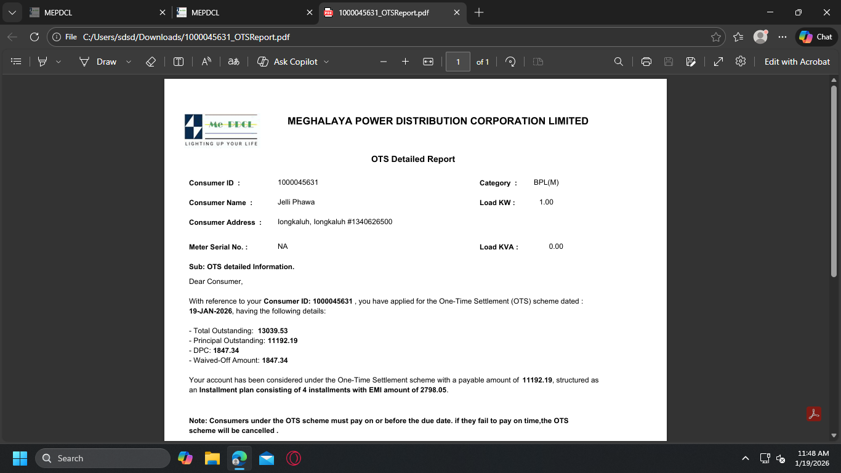Add this page to favorites
841x473 pixels.
point(716,37)
